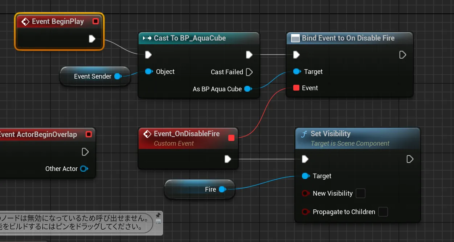Select the Event_OnDisableFire custom event node title
Image resolution: width=454 pixels, height=242 pixels.
point(187,134)
